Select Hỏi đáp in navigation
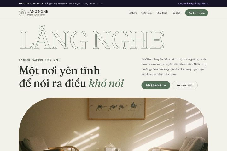Image resolution: width=227 pixels, height=151 pixels. tap(176, 13)
